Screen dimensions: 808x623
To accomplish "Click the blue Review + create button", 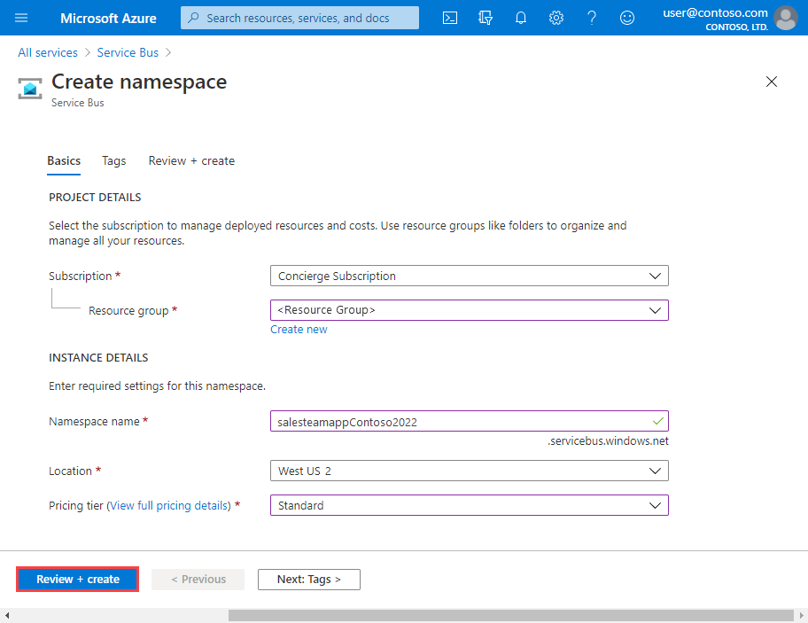I will click(78, 580).
